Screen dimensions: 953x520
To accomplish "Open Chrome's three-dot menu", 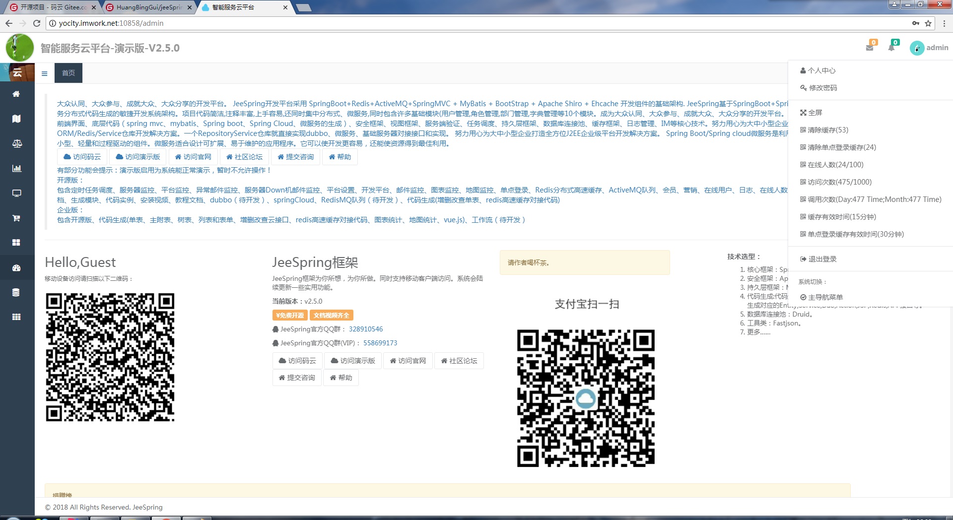I will pos(944,23).
